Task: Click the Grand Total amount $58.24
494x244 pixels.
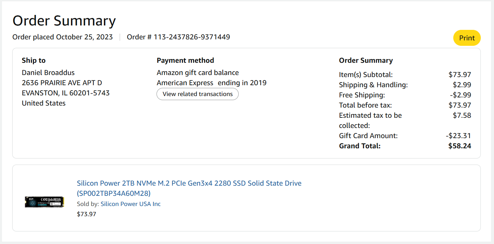Action: (459, 146)
